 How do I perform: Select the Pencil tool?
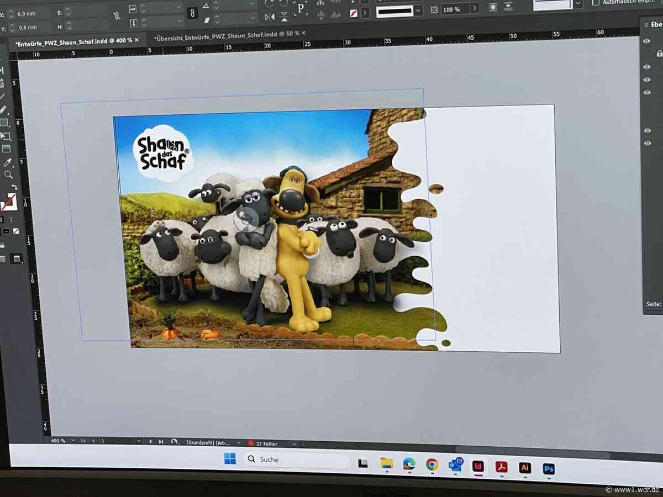click(3, 109)
